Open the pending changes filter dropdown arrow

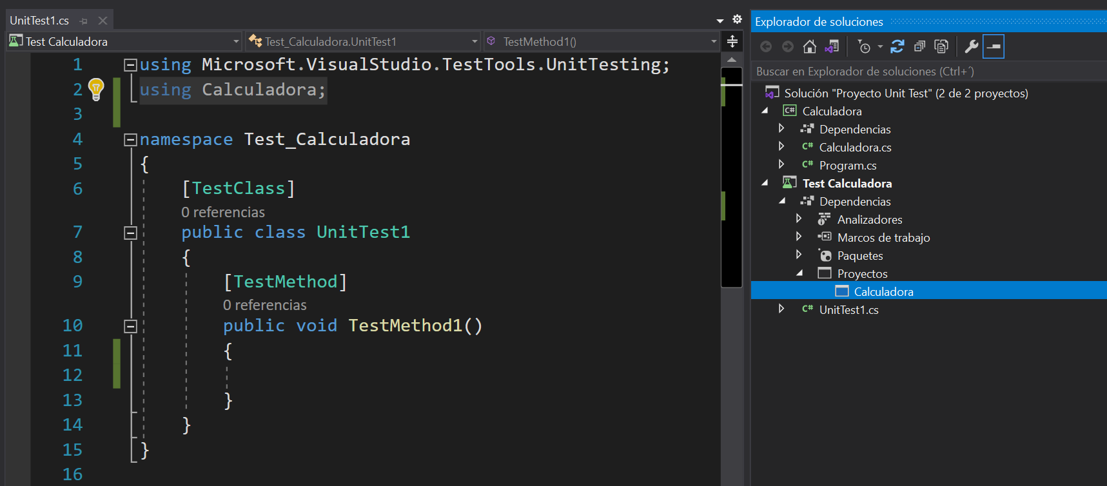click(880, 46)
